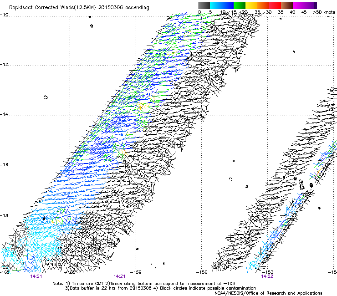Click the '-12' latitude axis label
Image resolution: width=337 pixels, height=296 pixels.
tap(4, 65)
